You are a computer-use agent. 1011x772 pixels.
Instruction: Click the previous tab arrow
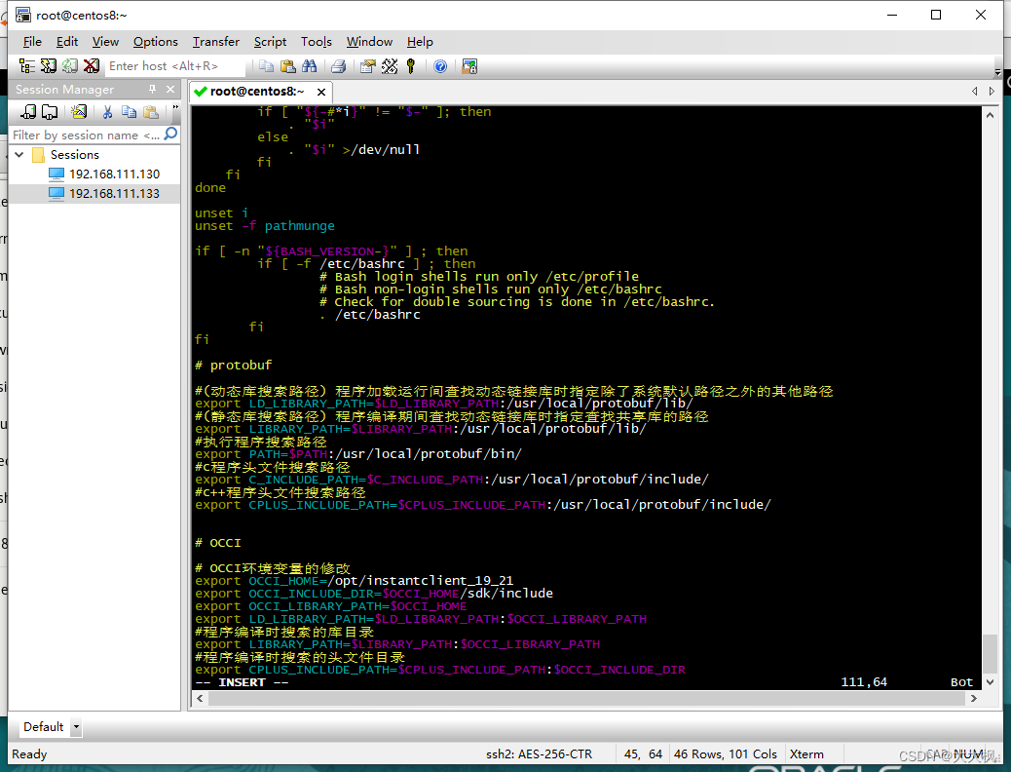[x=974, y=91]
